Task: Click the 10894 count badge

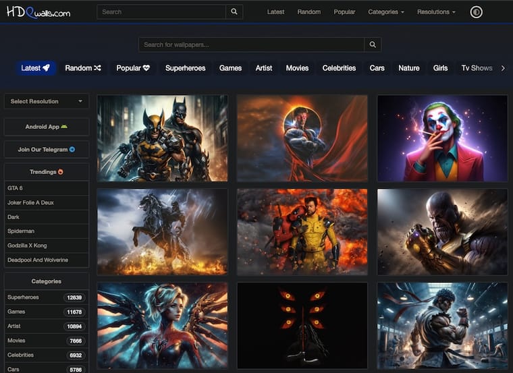Action: (74, 326)
